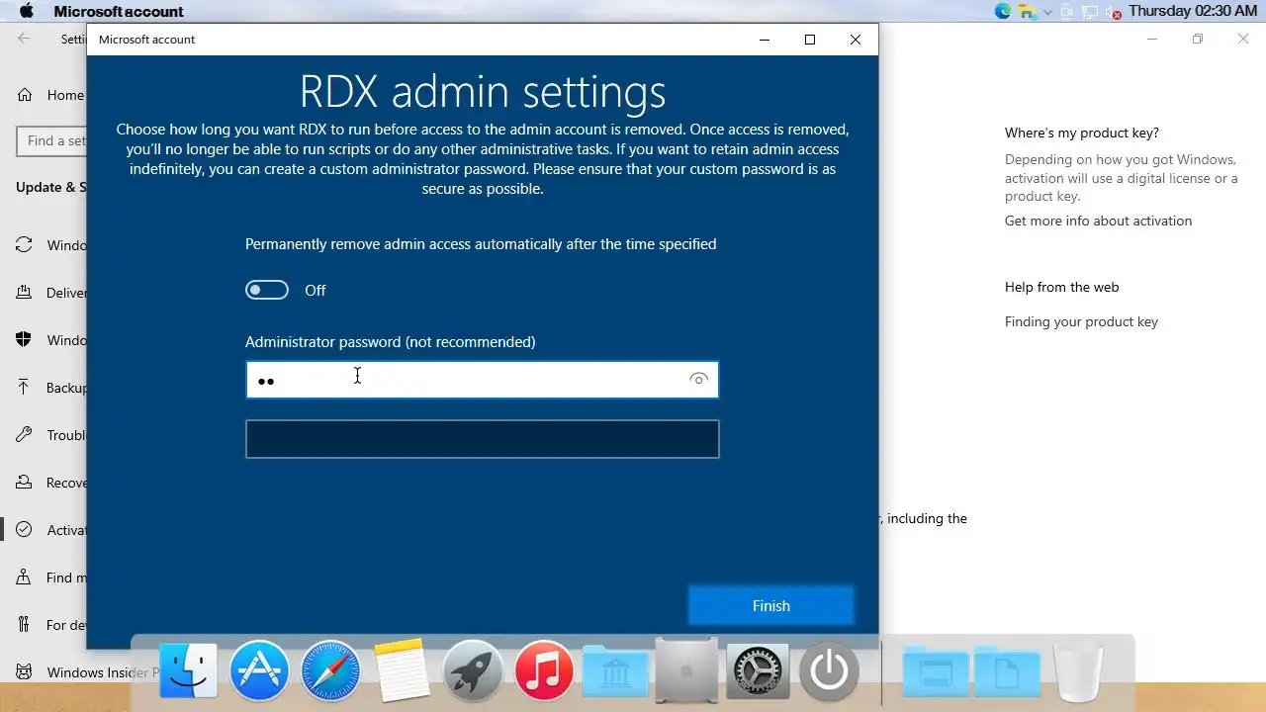Toggle the auto-remove admin access switch

pos(267,290)
